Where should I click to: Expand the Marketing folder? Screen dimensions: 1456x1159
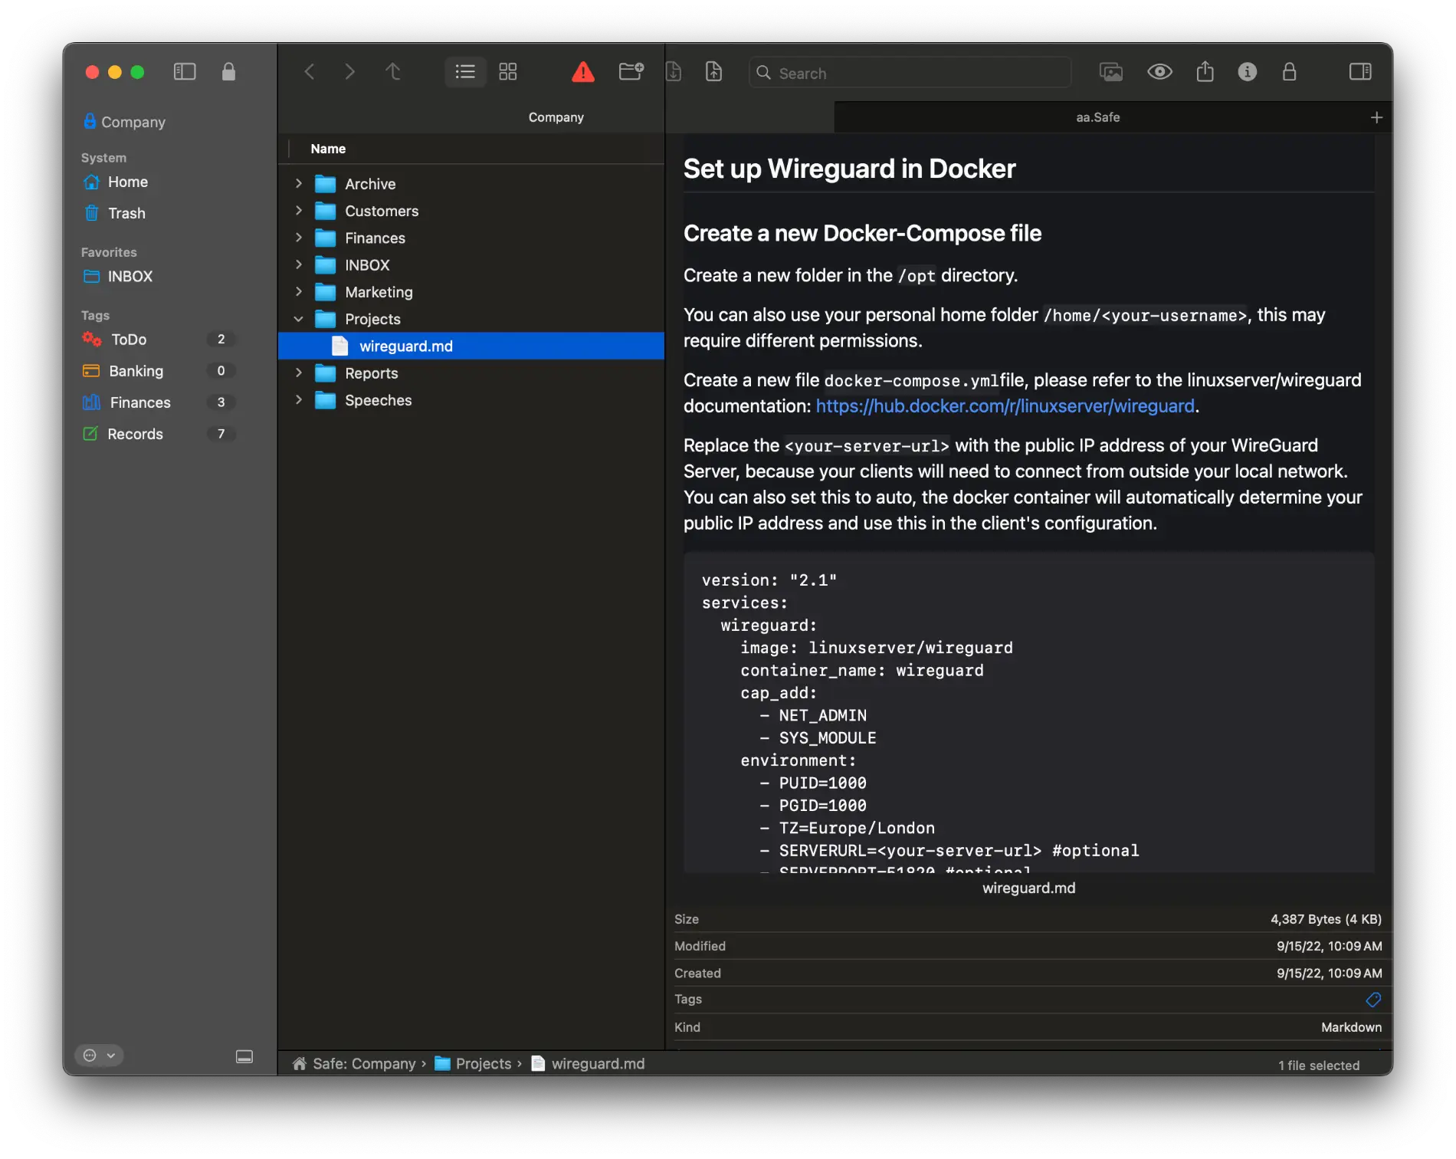(299, 292)
